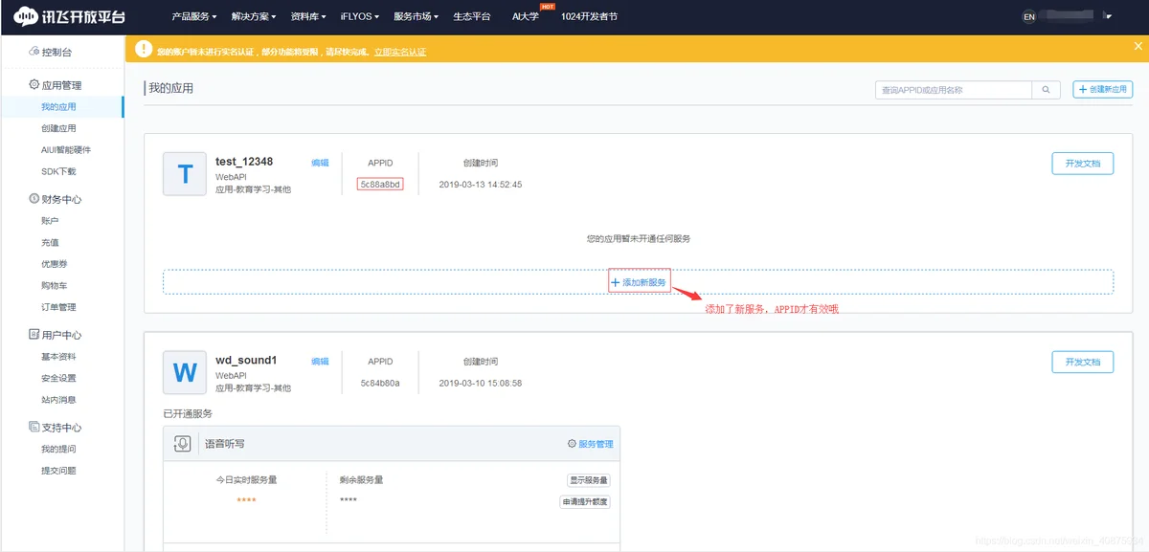Open 购物车 in the sidebar

click(54, 286)
